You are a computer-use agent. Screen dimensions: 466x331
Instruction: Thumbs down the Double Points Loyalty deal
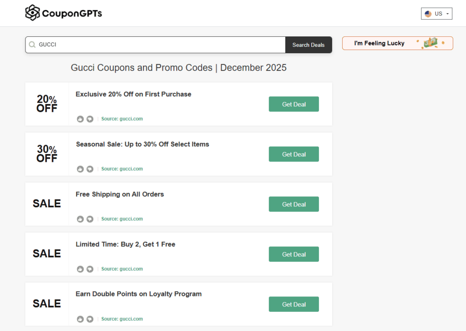point(90,319)
